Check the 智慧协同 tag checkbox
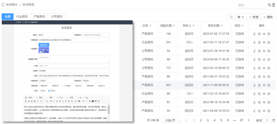The width and height of the screenshot is (277, 124). (39, 86)
